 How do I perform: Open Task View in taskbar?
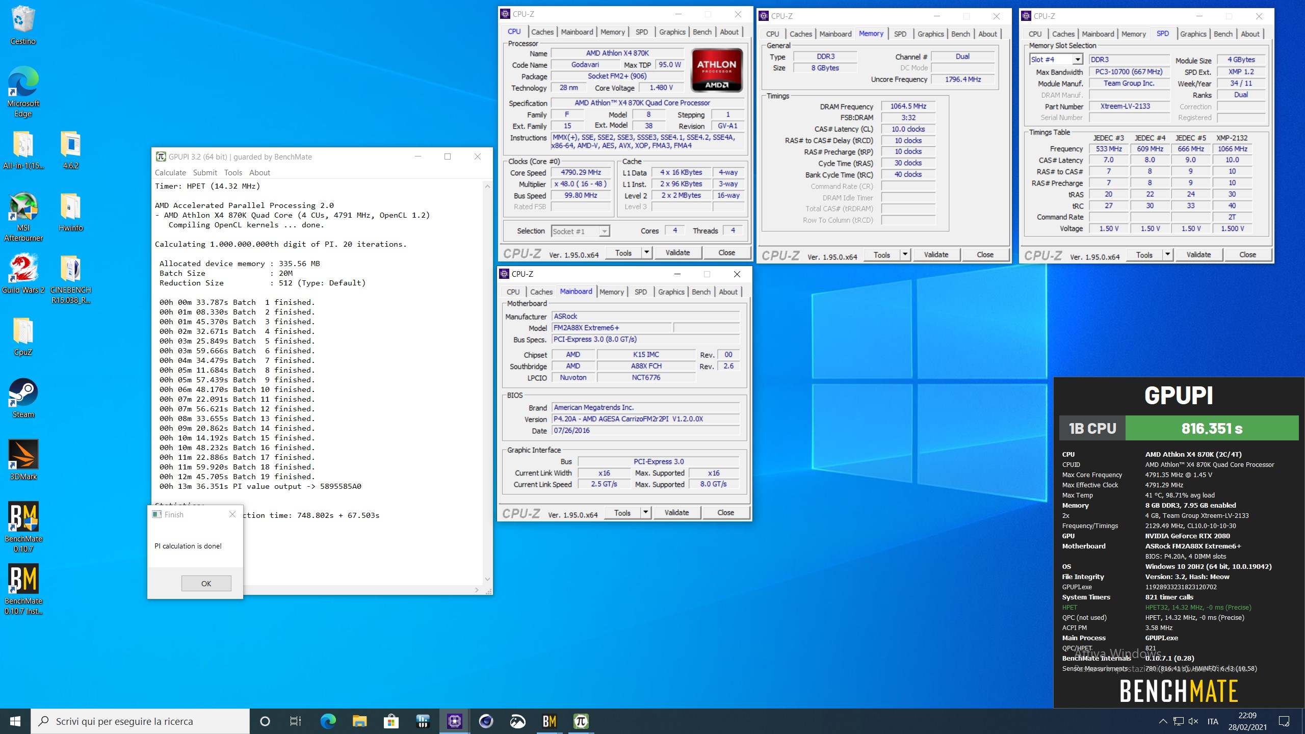pos(296,721)
